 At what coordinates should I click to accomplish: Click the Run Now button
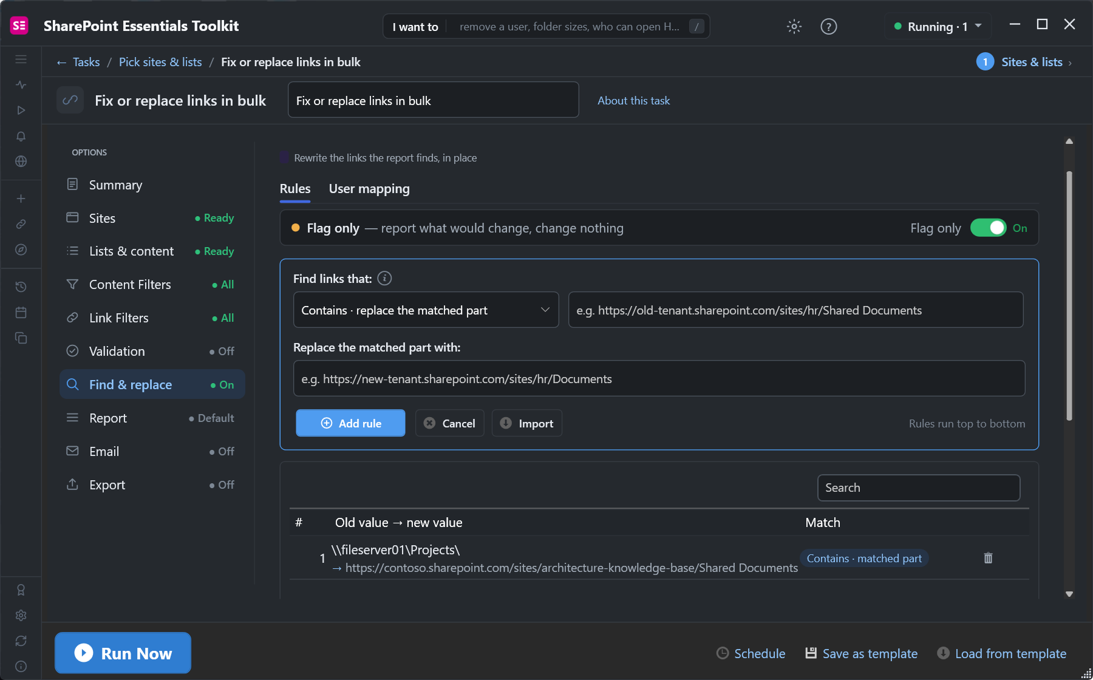[123, 653]
